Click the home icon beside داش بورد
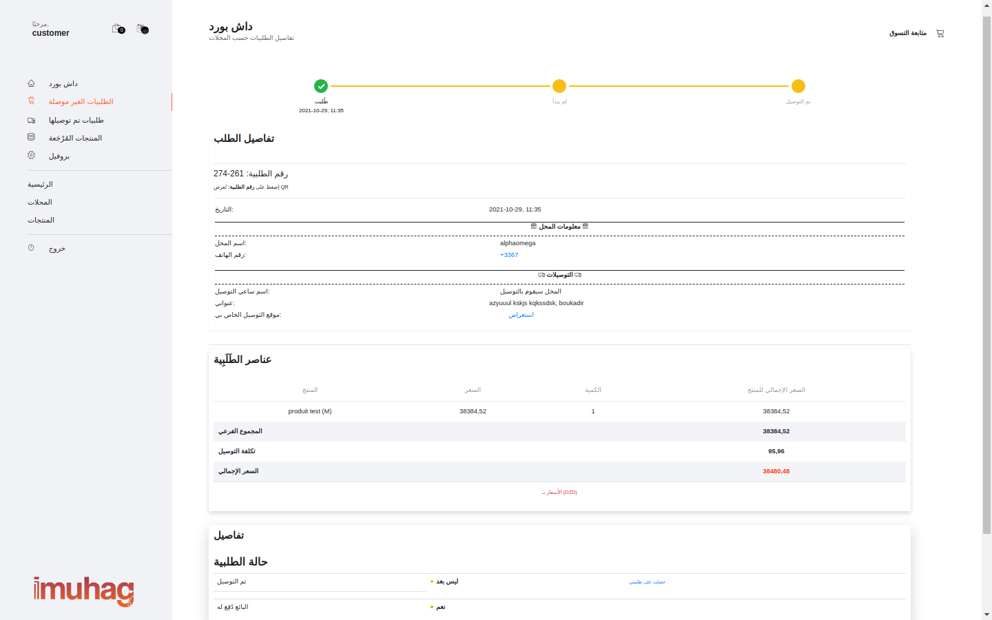992x620 pixels. (31, 83)
